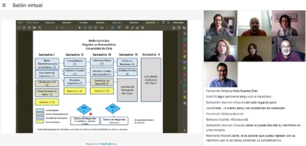Image resolution: width=306 pixels, height=146 pixels.
Task: Select the top-left participant webcam video
Action: pos(220,23)
